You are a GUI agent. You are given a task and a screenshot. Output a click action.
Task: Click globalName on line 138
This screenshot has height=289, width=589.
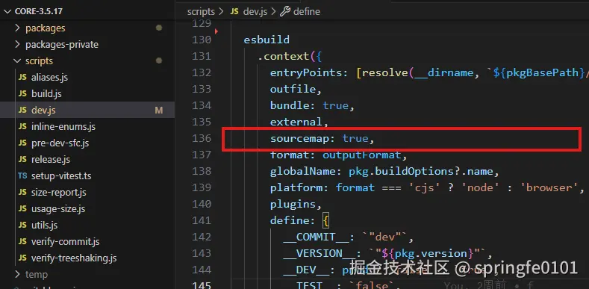(303, 171)
